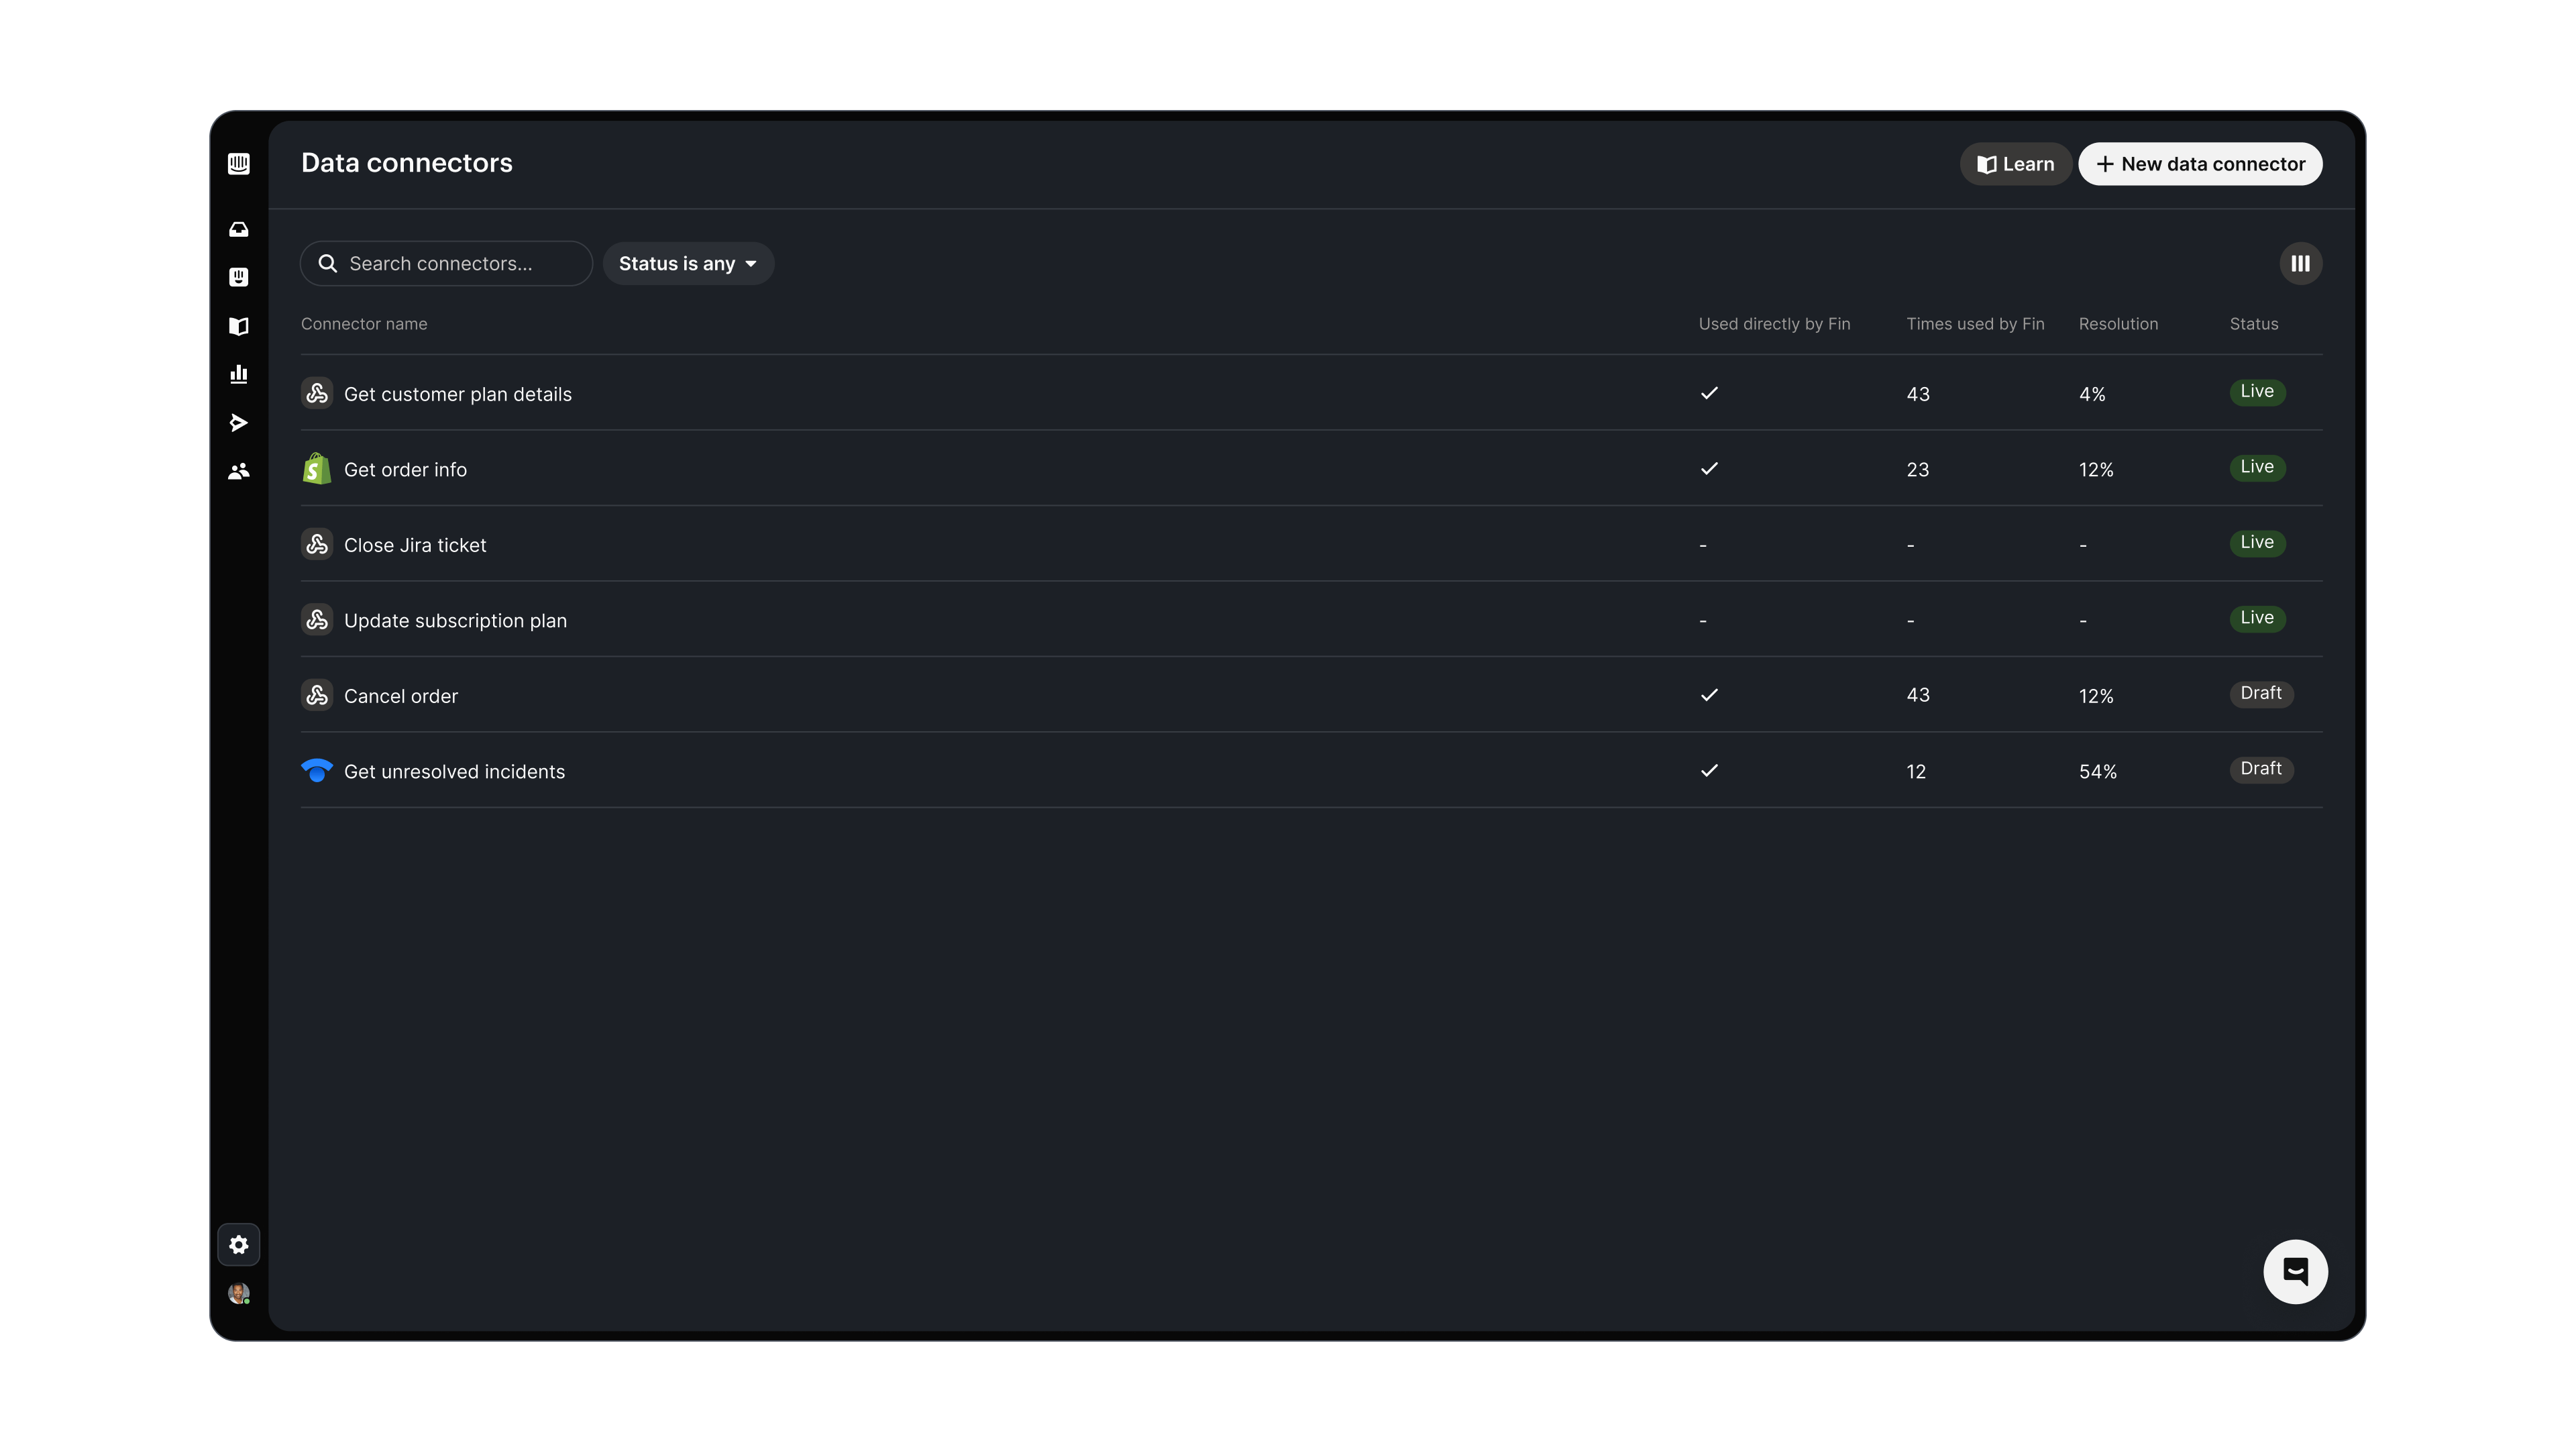This screenshot has width=2576, height=1449.
Task: Open Get customer plan details connector
Action: [x=457, y=394]
